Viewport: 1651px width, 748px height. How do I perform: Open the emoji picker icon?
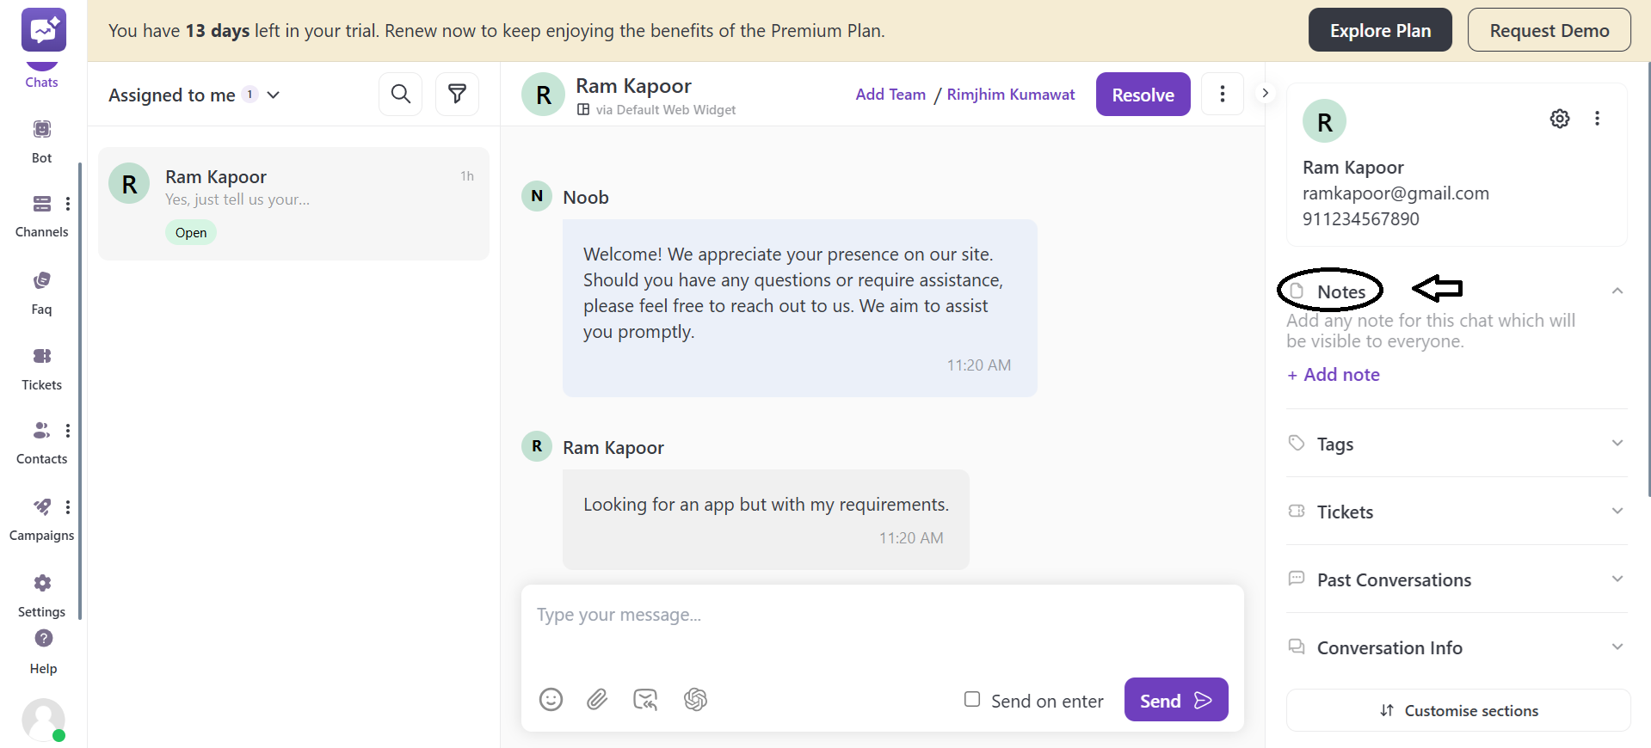551,700
